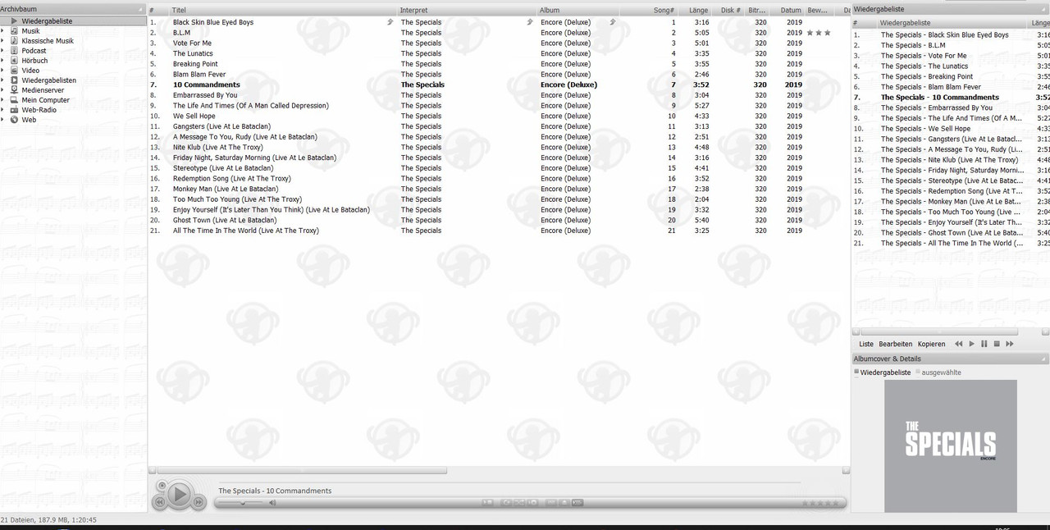Expand the Klassische Musik tree node

point(2,40)
